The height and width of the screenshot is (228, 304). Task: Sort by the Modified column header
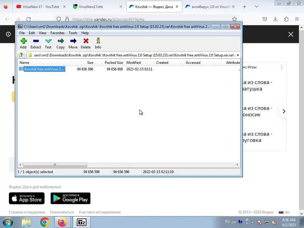[140, 63]
